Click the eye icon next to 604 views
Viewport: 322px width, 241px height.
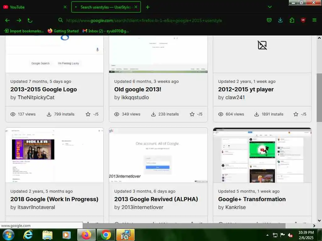point(220,114)
